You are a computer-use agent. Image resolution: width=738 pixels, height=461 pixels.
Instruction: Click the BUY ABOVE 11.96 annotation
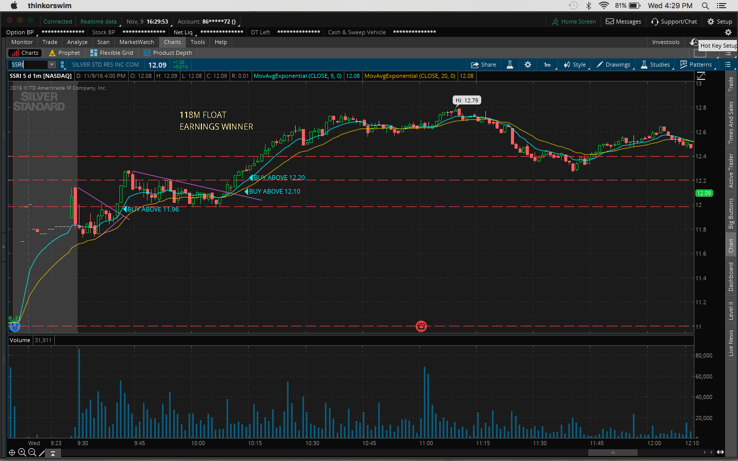pos(153,209)
